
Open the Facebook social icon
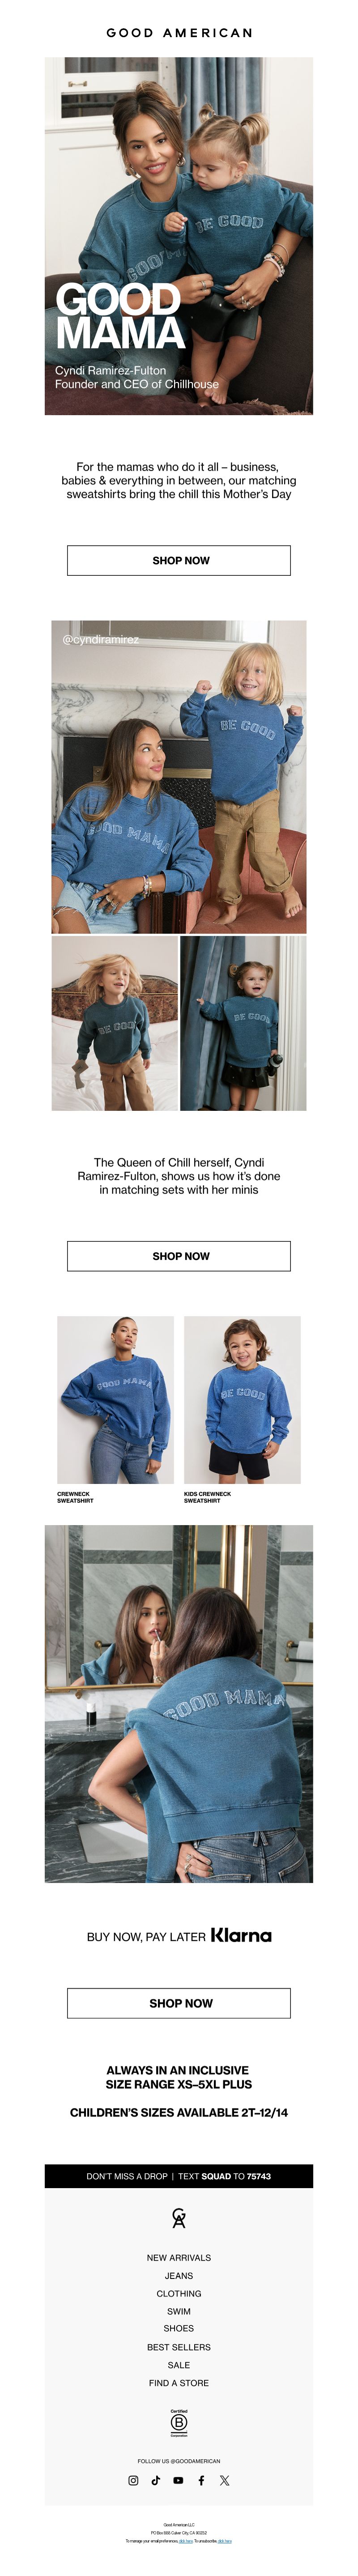pyautogui.click(x=201, y=2481)
